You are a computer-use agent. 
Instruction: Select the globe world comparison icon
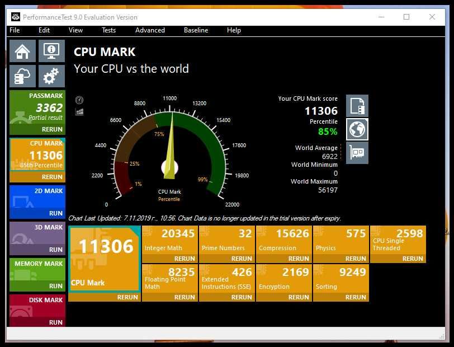357,129
